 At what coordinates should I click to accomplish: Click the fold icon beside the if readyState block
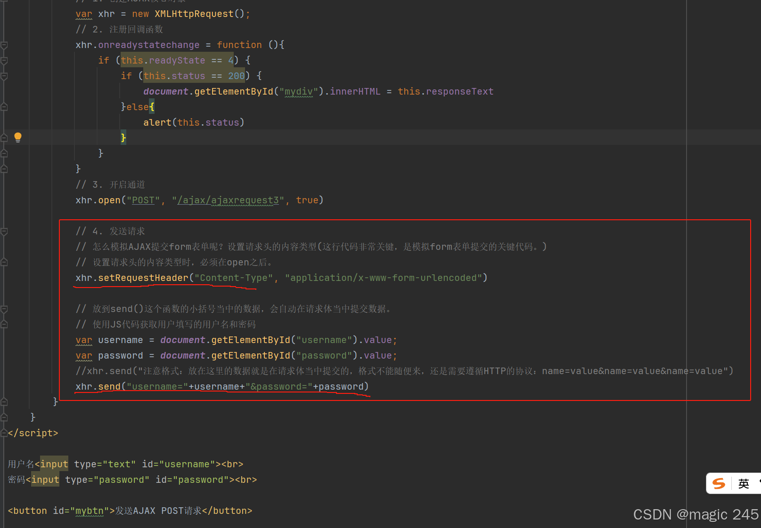coord(4,61)
